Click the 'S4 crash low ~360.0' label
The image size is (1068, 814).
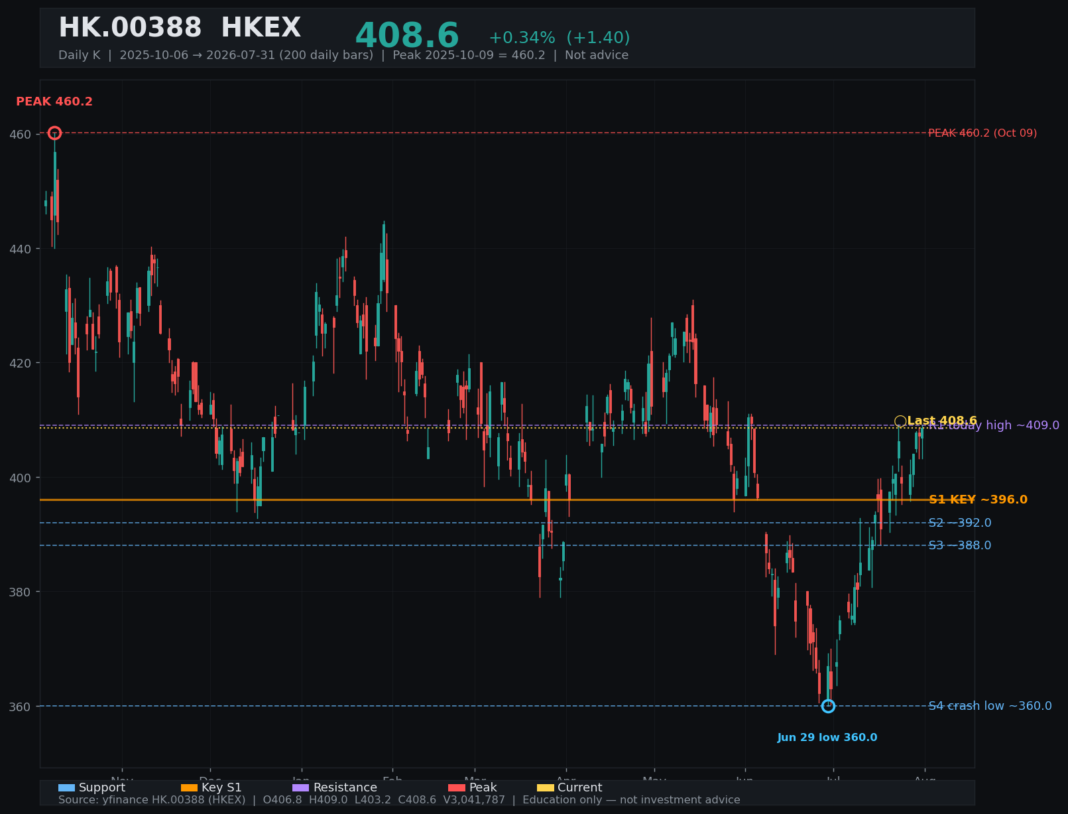[x=990, y=707]
